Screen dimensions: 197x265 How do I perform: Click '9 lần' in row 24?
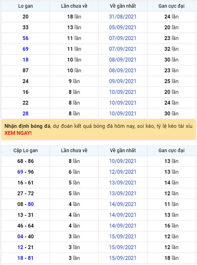click(74, 81)
